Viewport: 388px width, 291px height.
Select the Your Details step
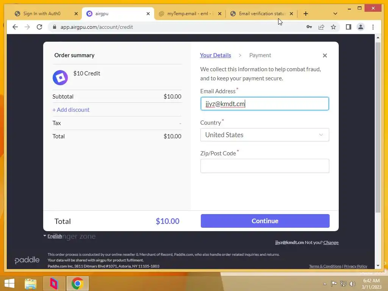215,55
